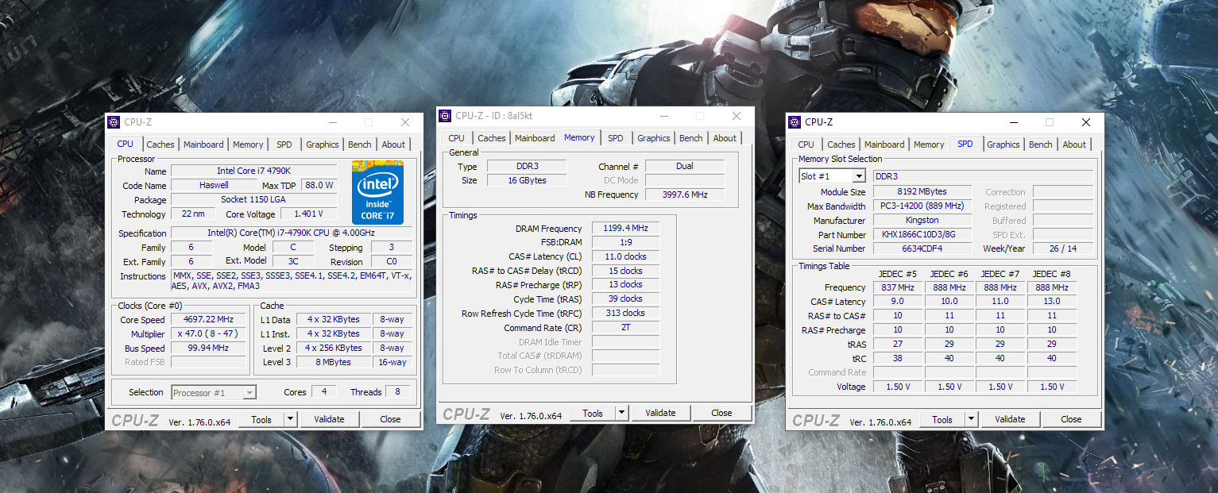The height and width of the screenshot is (493, 1218).
Task: Open Graphics tab in right window
Action: (1003, 144)
